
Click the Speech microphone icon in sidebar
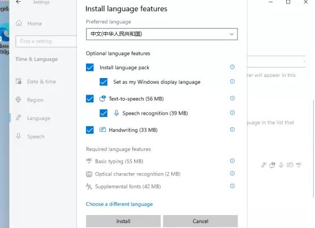tap(18, 136)
